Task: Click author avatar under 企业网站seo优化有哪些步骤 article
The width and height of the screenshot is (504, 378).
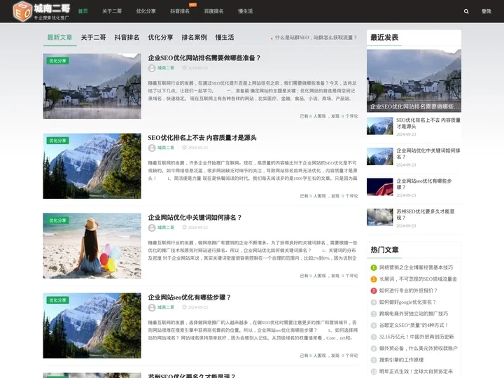Action: (152, 307)
